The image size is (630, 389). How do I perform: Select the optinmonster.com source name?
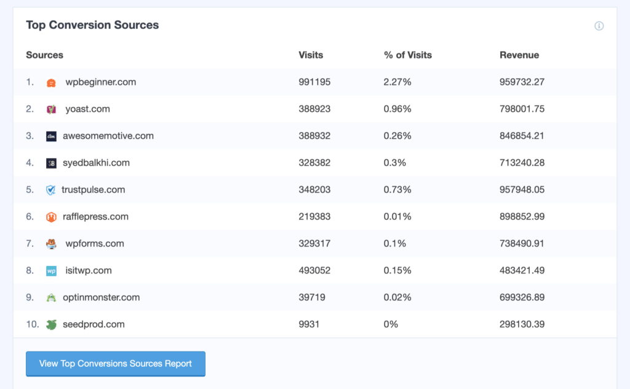point(102,297)
